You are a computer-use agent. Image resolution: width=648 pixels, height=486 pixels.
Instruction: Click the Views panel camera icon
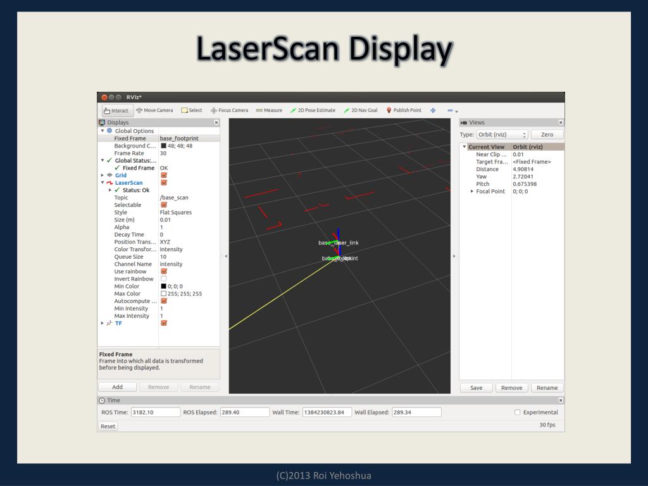tap(464, 123)
